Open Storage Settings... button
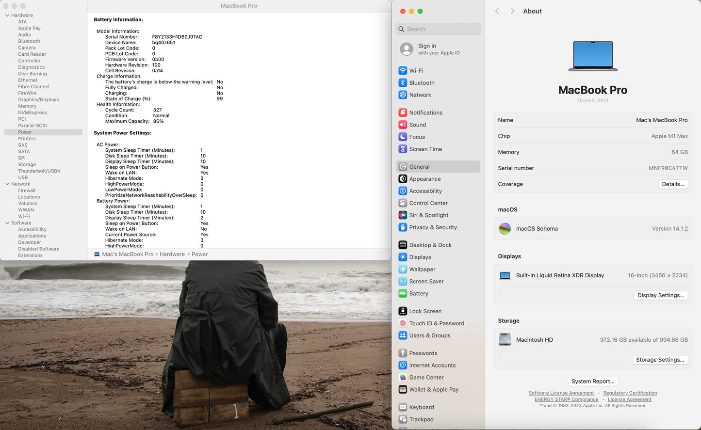The width and height of the screenshot is (701, 430). tap(660, 360)
